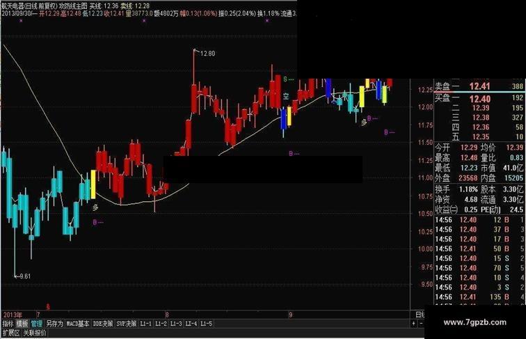This screenshot has height=339, width=526.
Task: Click the 另存为 save-as button
Action: (54, 324)
